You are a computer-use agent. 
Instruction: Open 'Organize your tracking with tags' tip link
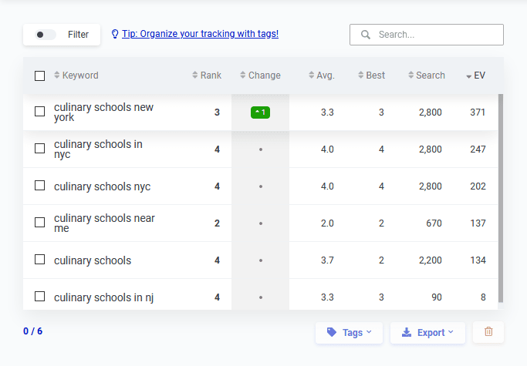pyautogui.click(x=200, y=34)
